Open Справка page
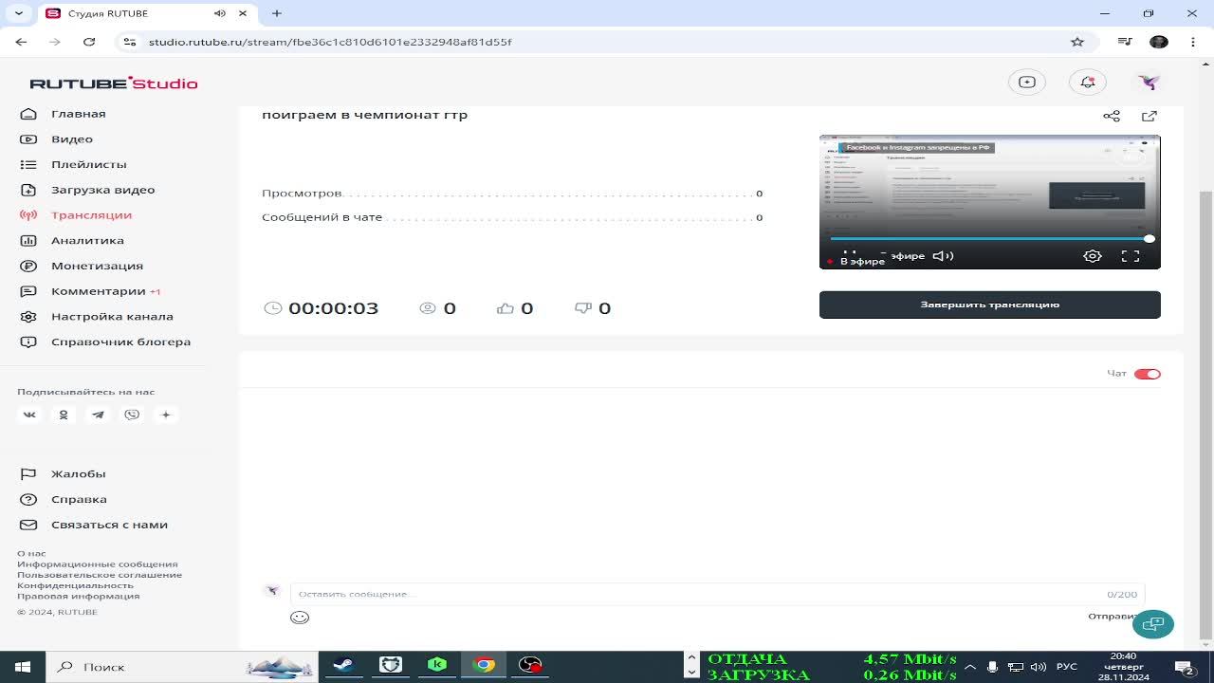The height and width of the screenshot is (683, 1214). click(63, 499)
